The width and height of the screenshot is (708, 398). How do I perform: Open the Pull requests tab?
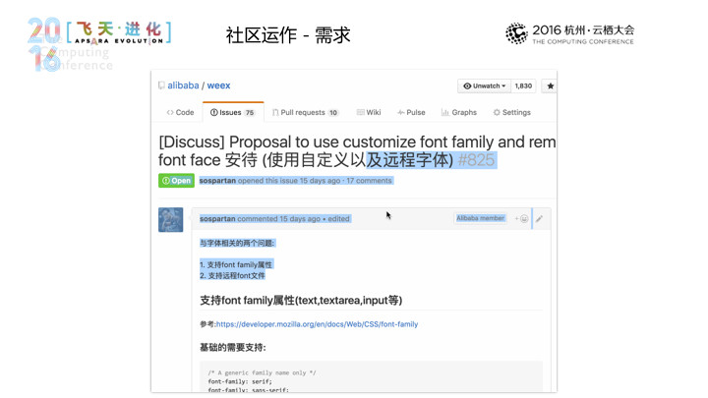tap(305, 112)
